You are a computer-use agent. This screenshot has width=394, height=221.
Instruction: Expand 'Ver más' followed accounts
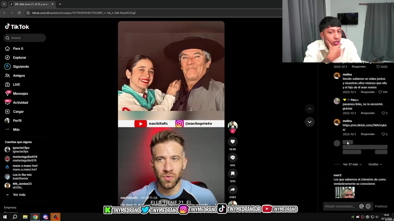click(x=19, y=195)
